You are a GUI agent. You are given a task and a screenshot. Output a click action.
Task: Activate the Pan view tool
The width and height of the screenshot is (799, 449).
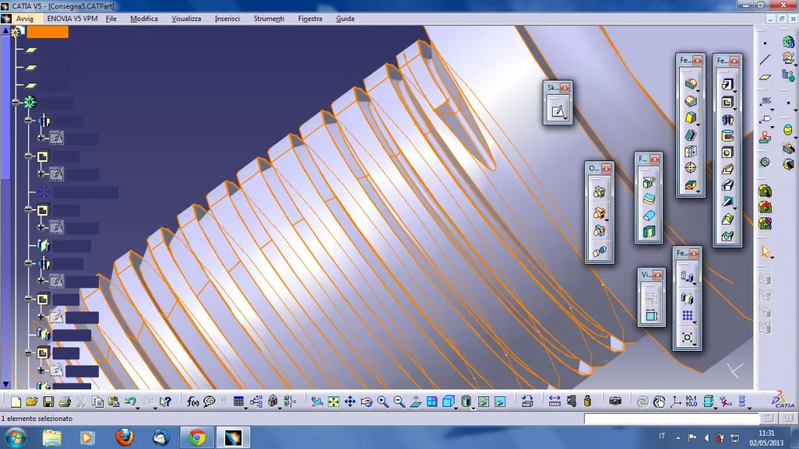click(x=349, y=401)
